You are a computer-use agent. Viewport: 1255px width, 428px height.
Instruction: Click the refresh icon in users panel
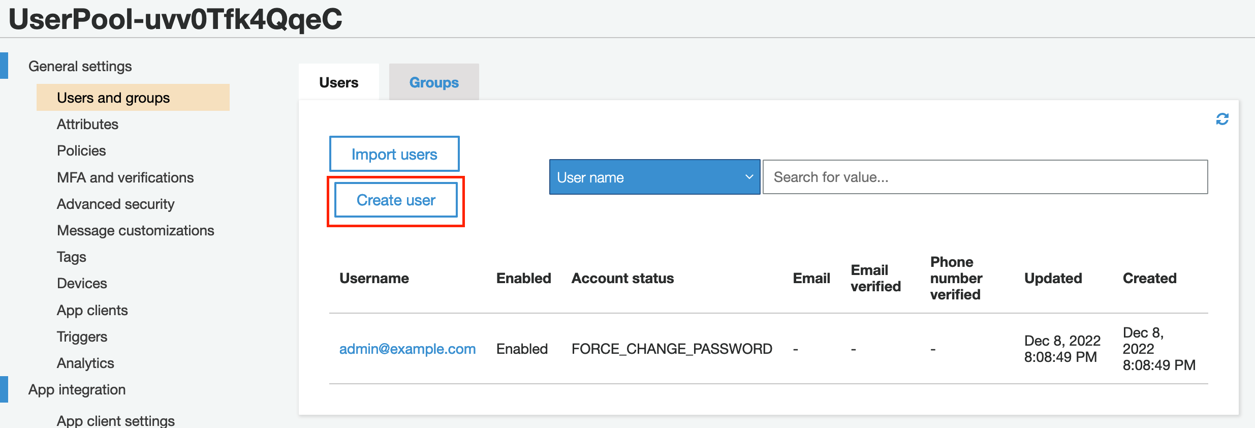[x=1222, y=119]
